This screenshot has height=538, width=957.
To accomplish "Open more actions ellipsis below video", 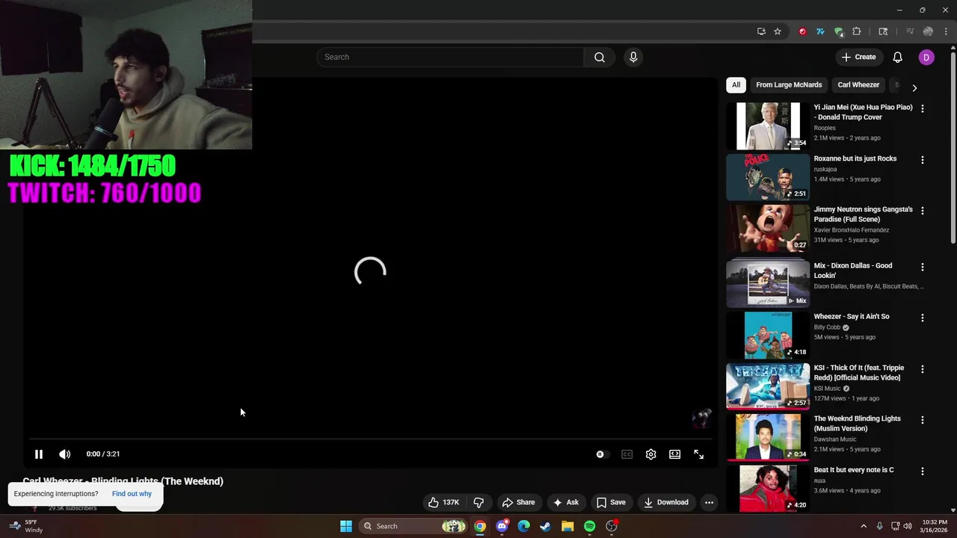I will (x=709, y=502).
